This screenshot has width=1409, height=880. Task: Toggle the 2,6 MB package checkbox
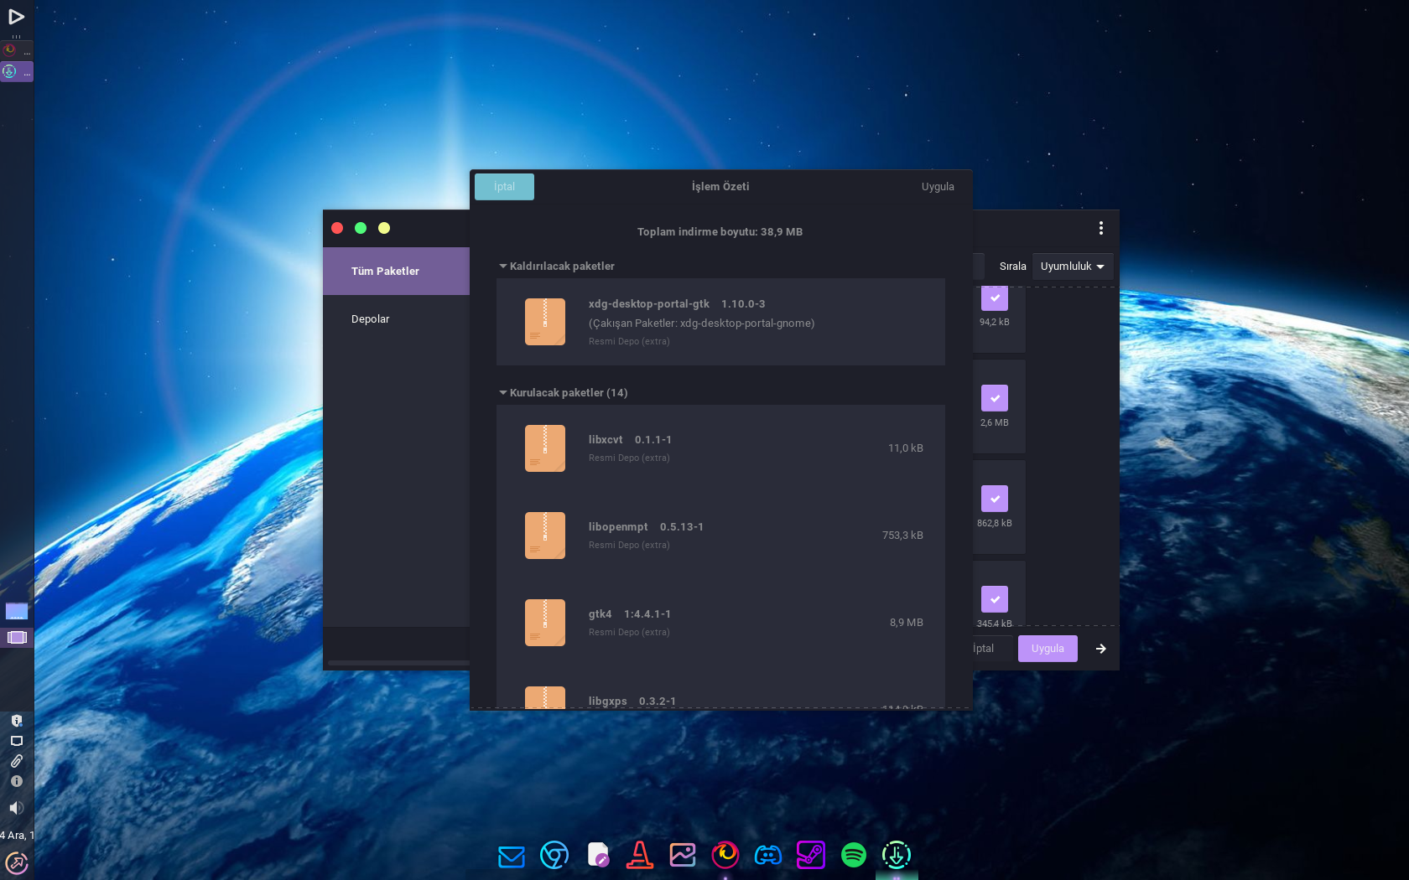tap(994, 398)
